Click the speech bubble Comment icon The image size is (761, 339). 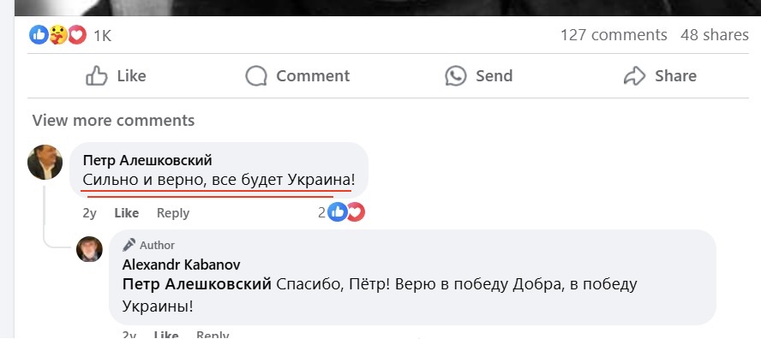(x=256, y=75)
